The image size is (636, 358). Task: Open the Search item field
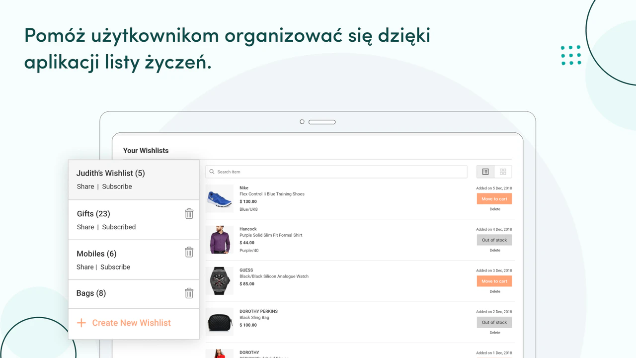(x=336, y=172)
